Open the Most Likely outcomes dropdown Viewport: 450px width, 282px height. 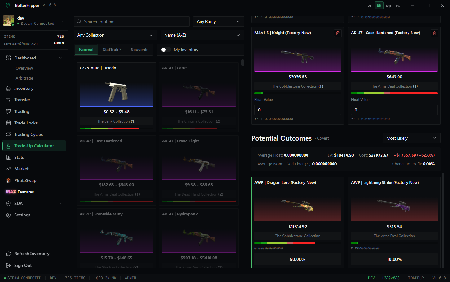[x=412, y=138]
